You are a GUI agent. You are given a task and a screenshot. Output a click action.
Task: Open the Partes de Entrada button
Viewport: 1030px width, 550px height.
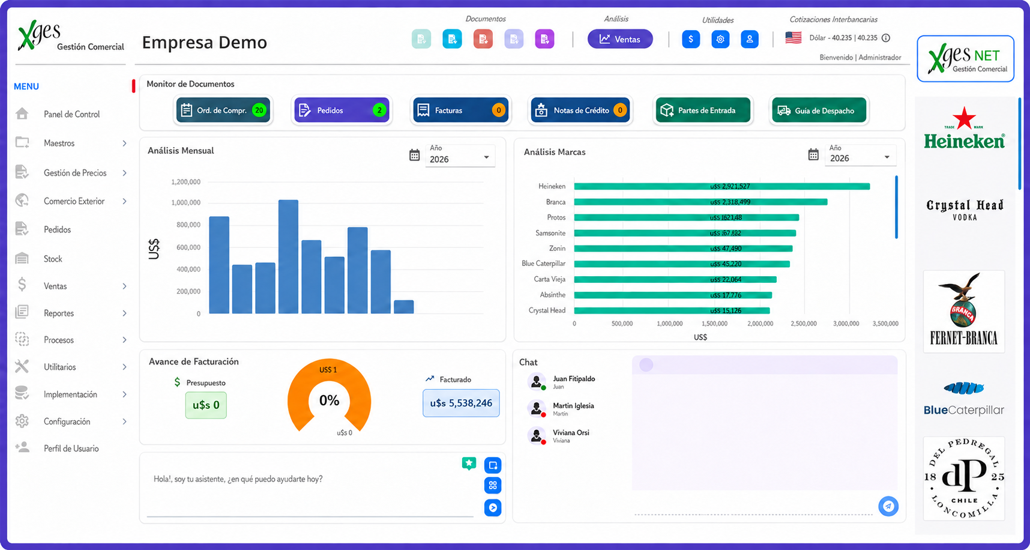pyautogui.click(x=703, y=110)
